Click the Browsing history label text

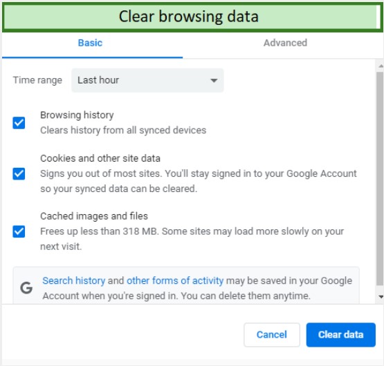(x=77, y=115)
